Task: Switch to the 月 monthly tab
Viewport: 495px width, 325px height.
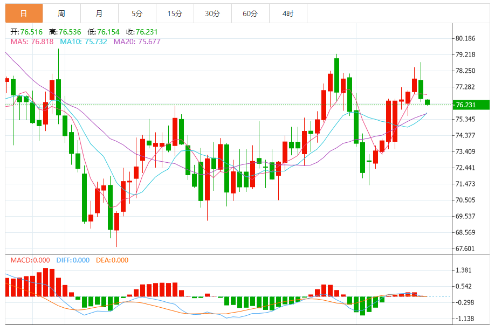Action: click(x=99, y=13)
